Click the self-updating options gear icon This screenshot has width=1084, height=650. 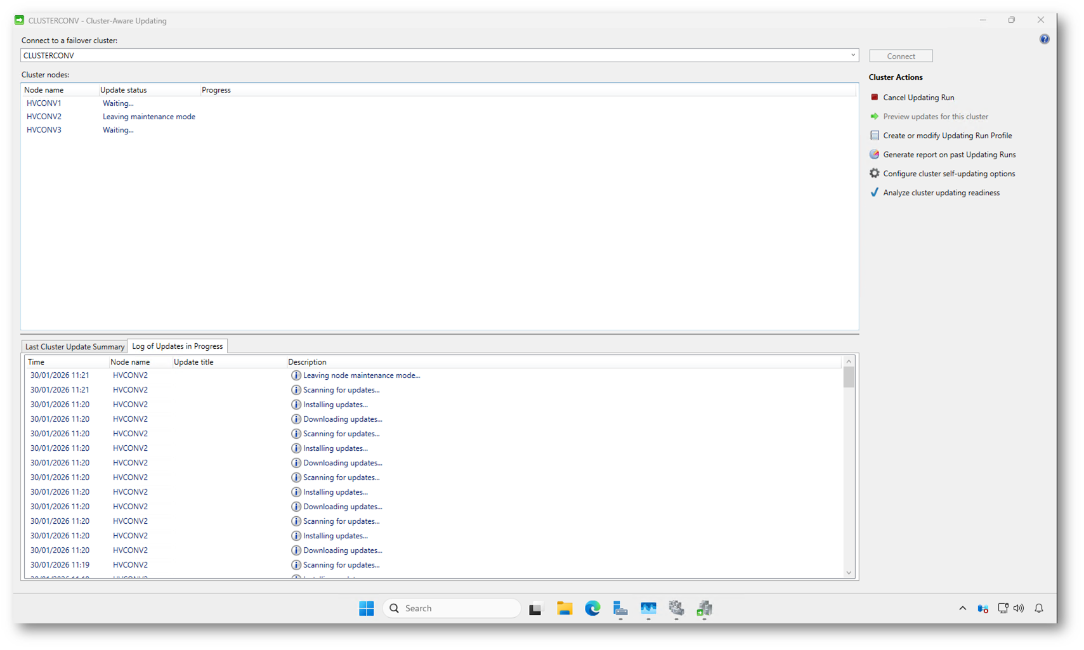coord(874,173)
